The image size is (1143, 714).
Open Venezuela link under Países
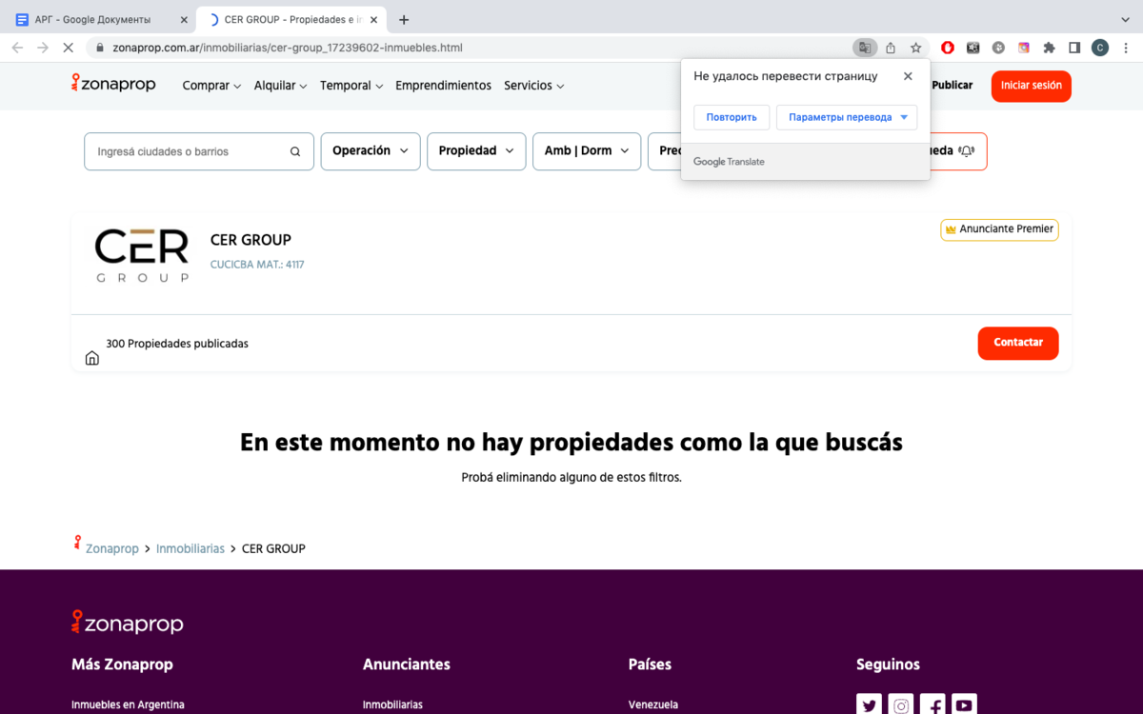tap(653, 705)
